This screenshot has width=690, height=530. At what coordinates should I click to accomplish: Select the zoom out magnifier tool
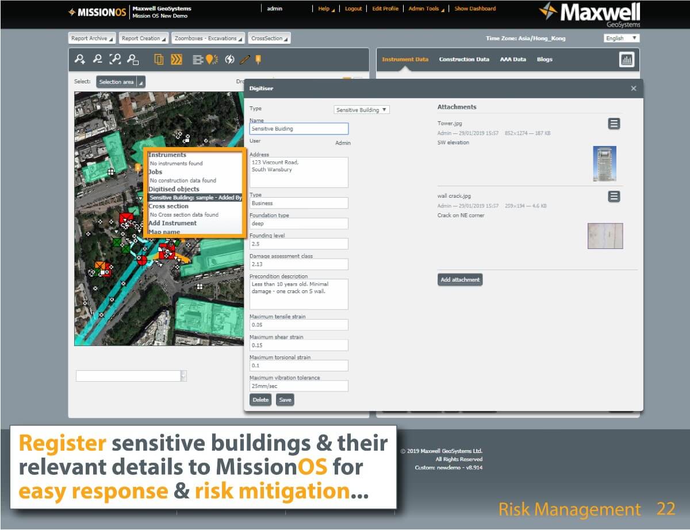click(98, 59)
